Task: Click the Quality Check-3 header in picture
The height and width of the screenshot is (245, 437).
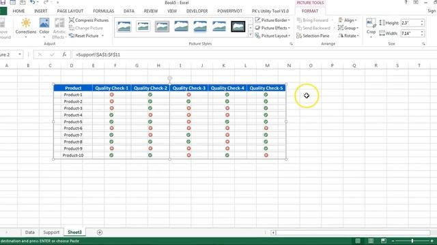Action: pyautogui.click(x=188, y=88)
